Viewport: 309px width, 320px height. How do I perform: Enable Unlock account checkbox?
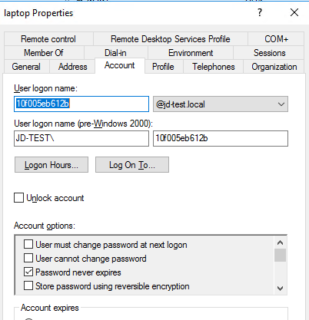tap(18, 198)
